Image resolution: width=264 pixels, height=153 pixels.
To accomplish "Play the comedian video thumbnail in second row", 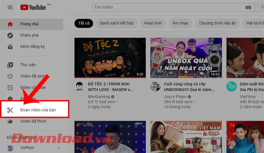I will (110, 137).
